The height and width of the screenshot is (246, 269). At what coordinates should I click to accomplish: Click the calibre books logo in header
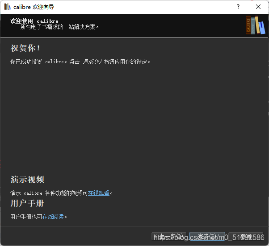pyautogui.click(x=256, y=25)
